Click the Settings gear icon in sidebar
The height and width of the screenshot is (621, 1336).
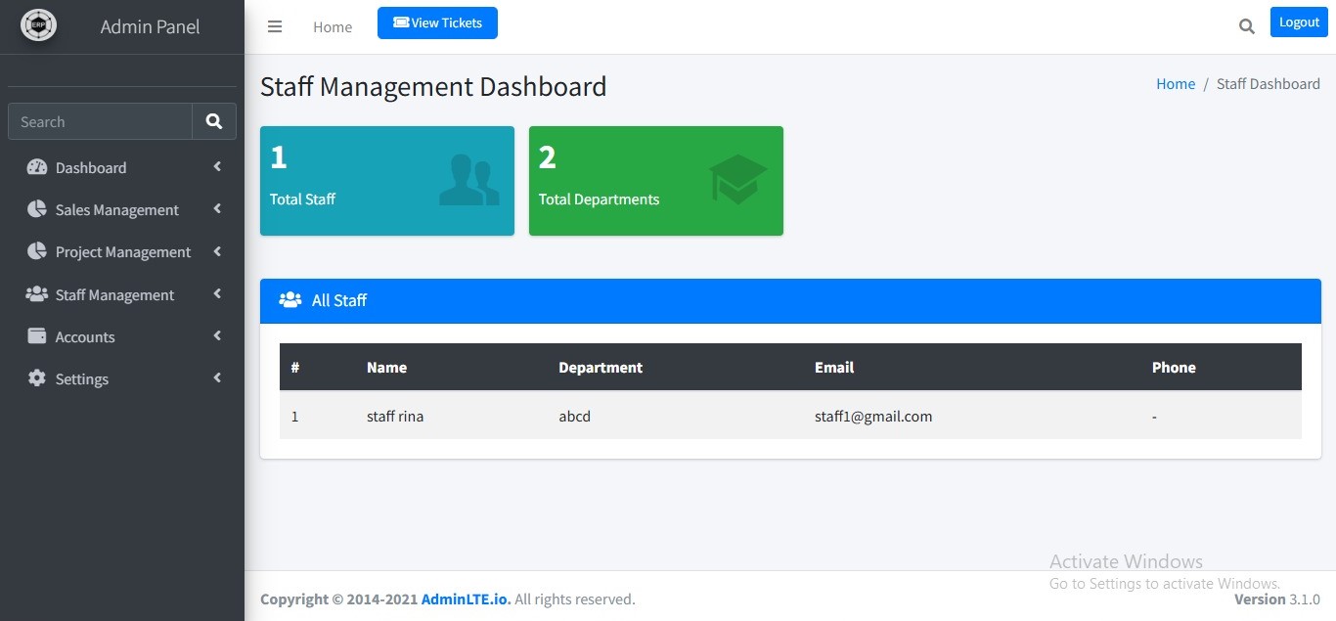[x=37, y=378]
